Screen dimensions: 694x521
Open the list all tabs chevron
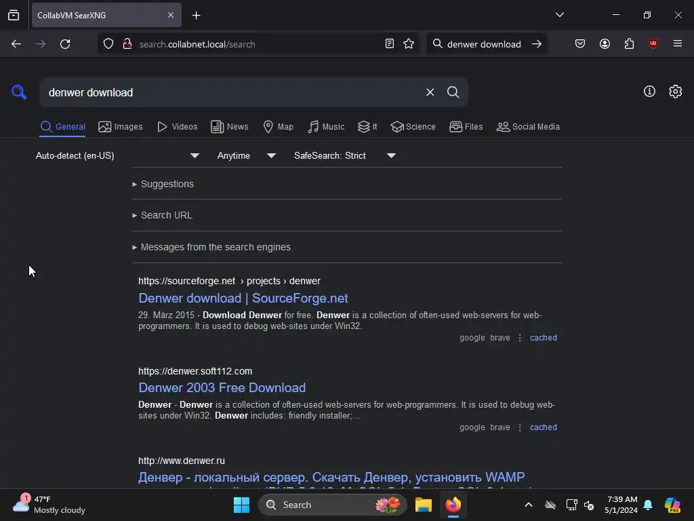(x=559, y=15)
